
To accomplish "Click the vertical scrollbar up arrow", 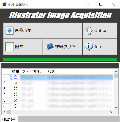I will [x=116, y=71].
